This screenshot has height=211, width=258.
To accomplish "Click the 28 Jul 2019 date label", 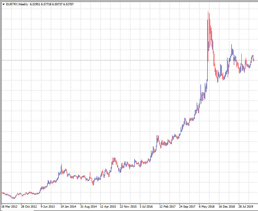I will pyautogui.click(x=246, y=207).
